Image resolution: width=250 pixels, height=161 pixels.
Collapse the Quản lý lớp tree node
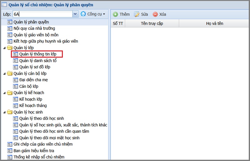(4, 48)
